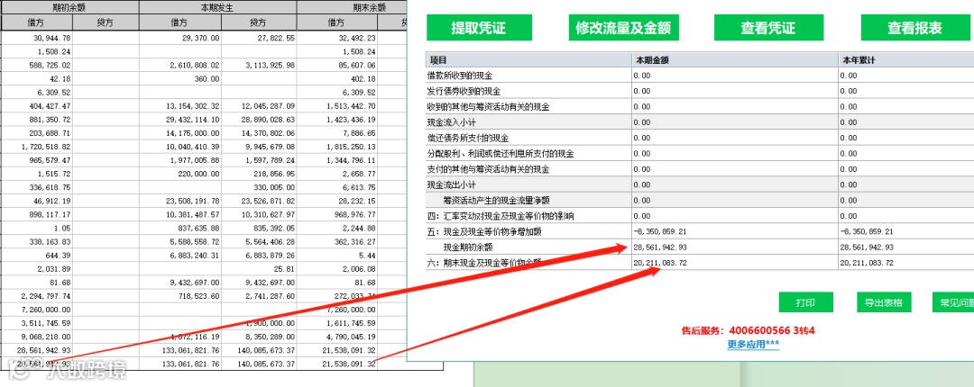974x387 pixels.
Task: Click row 筹资活动产生的现金流量净额
Action: 496,201
